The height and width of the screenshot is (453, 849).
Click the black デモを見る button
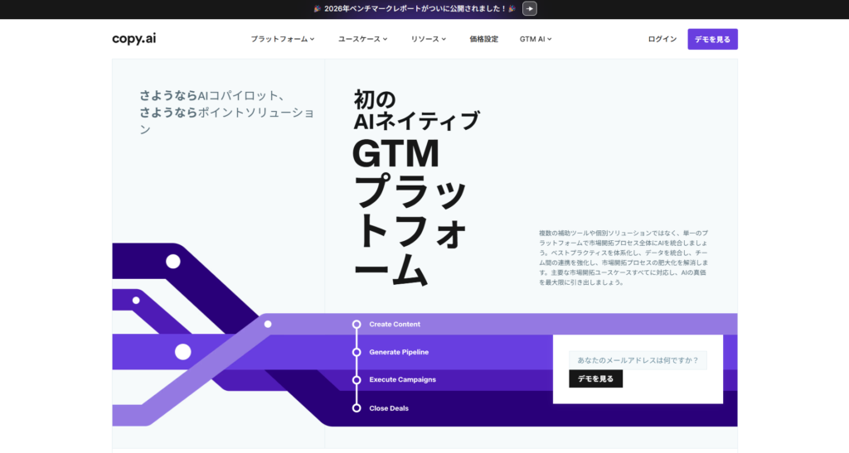tap(595, 379)
